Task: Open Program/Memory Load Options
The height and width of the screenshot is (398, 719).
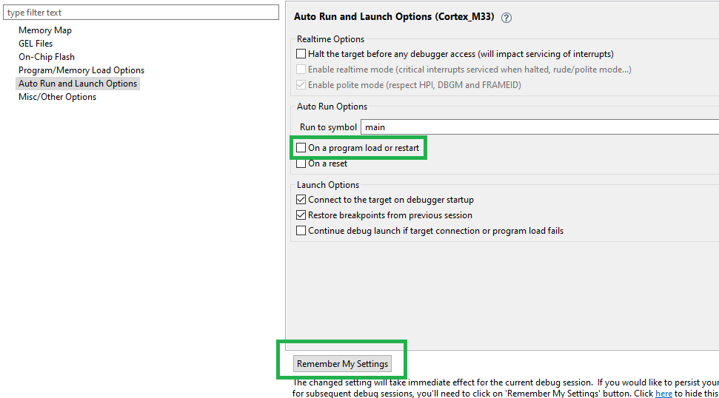Action: coord(81,70)
